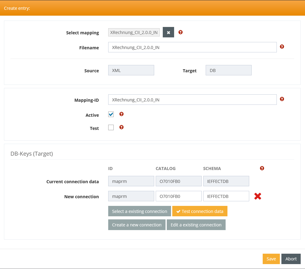Open help icon beside the Filename field
The image size is (305, 269).
click(282, 47)
